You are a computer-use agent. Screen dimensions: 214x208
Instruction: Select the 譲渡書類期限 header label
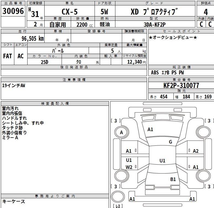coord(134,31)
